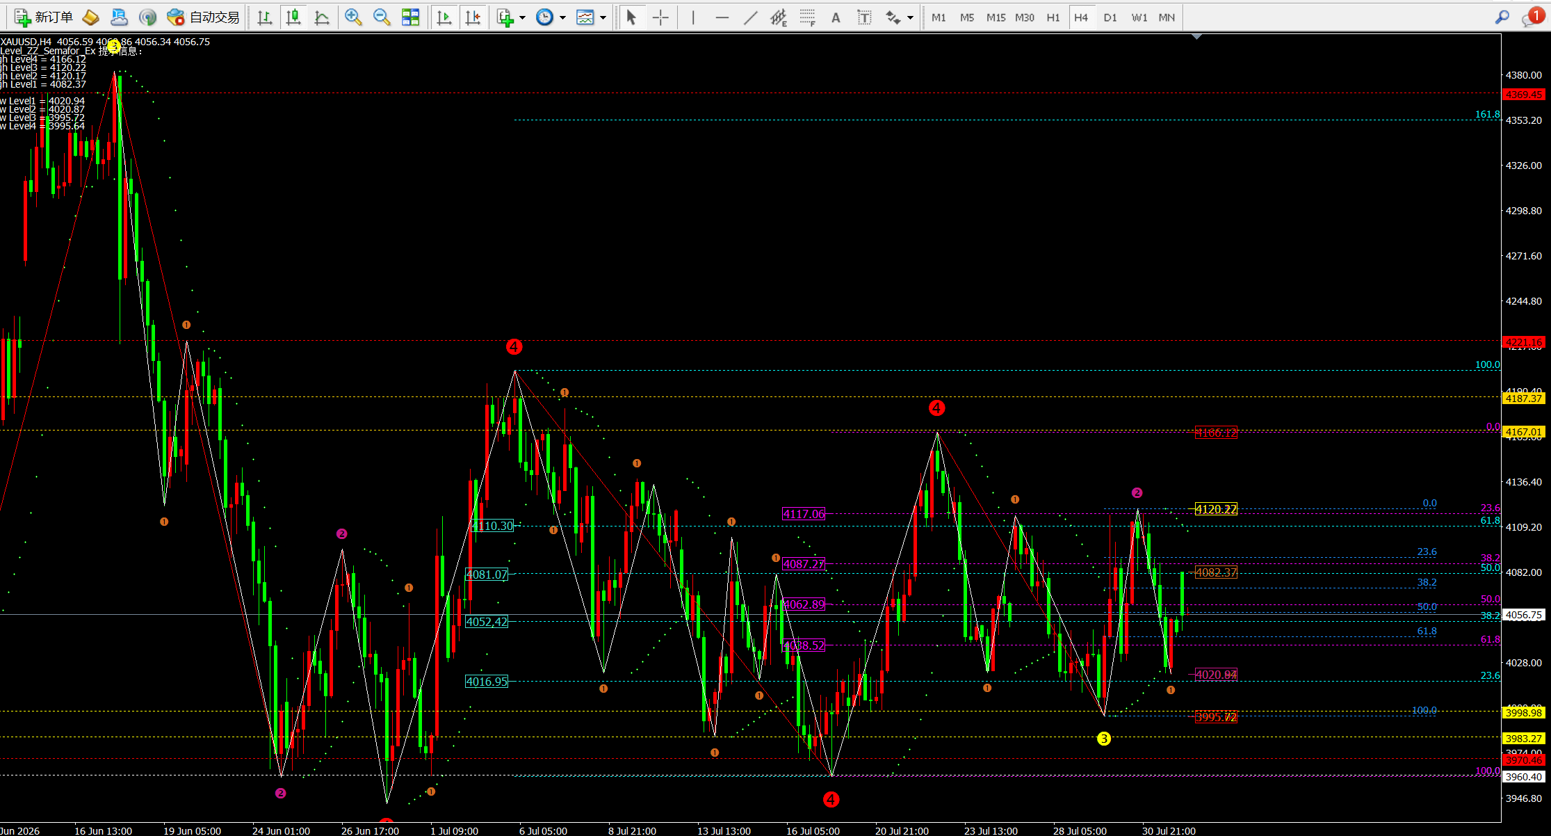
Task: Switch to the H1 timeframe tab
Action: [x=1053, y=17]
